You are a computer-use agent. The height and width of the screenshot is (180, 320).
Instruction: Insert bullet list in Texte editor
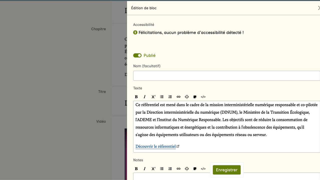point(162,97)
